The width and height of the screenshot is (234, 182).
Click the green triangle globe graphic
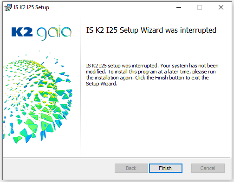[x=37, y=100]
